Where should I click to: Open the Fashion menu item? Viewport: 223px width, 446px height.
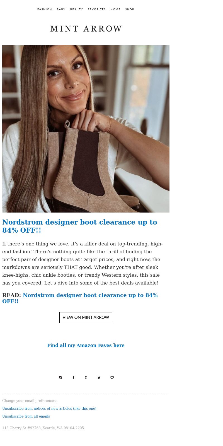pyautogui.click(x=45, y=9)
